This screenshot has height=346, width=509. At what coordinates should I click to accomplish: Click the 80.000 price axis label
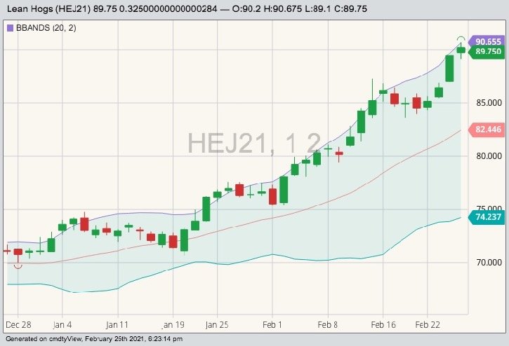[489, 156]
